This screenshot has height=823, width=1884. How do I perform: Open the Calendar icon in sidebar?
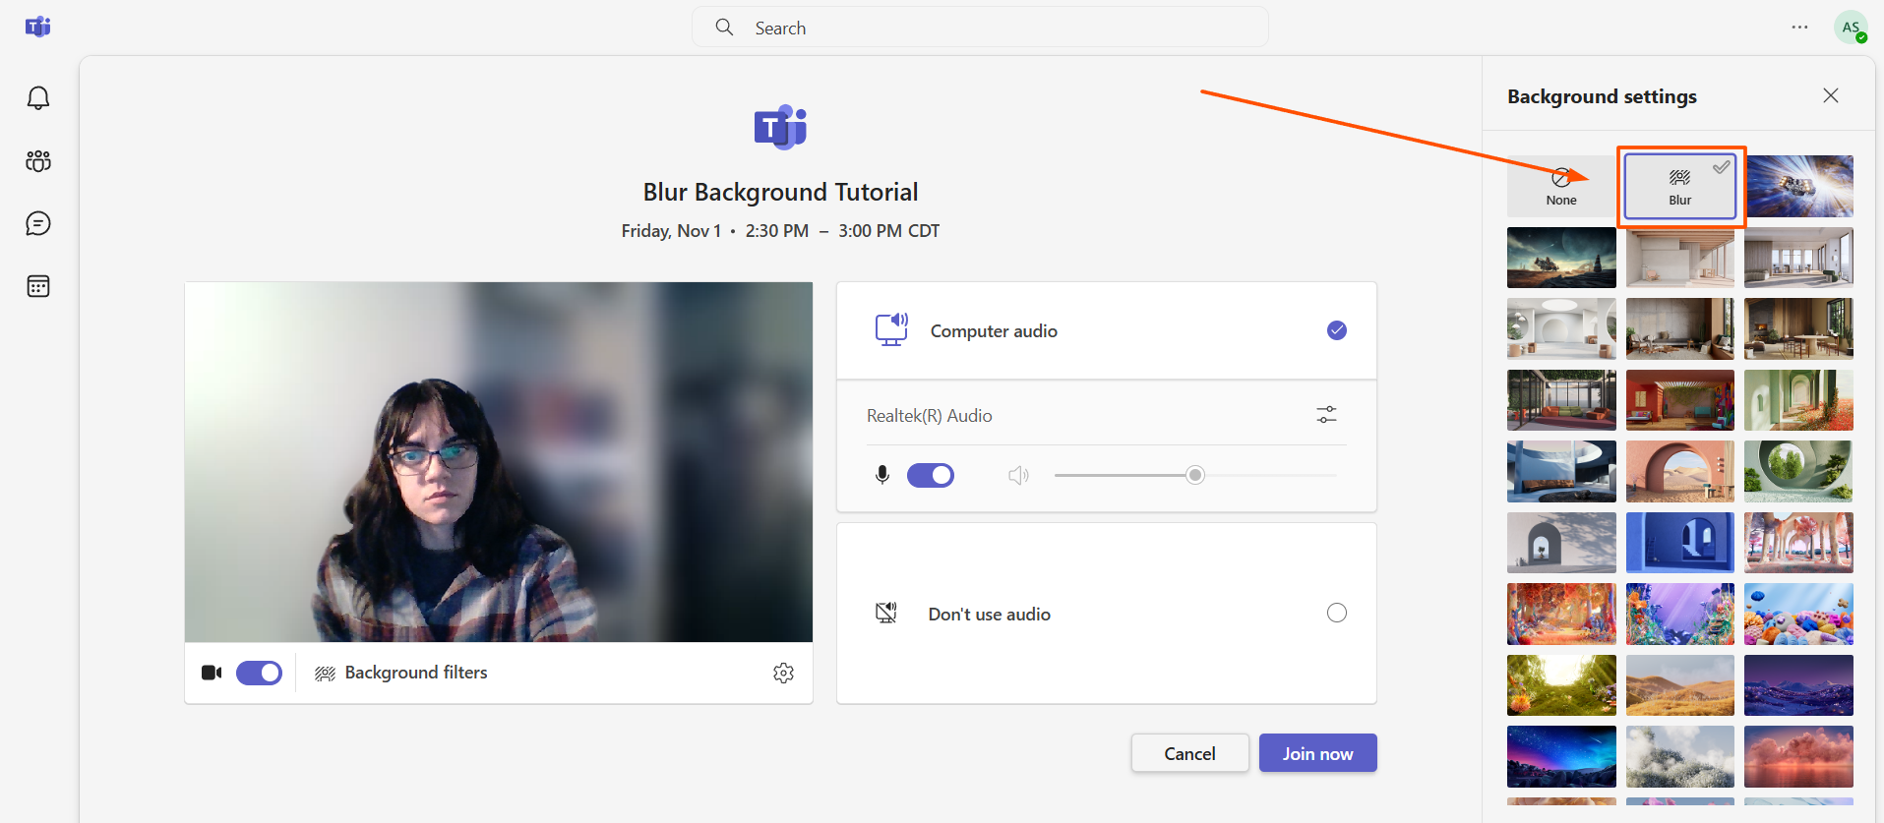click(38, 286)
